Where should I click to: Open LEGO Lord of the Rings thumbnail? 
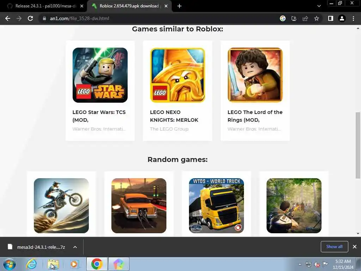click(x=255, y=75)
